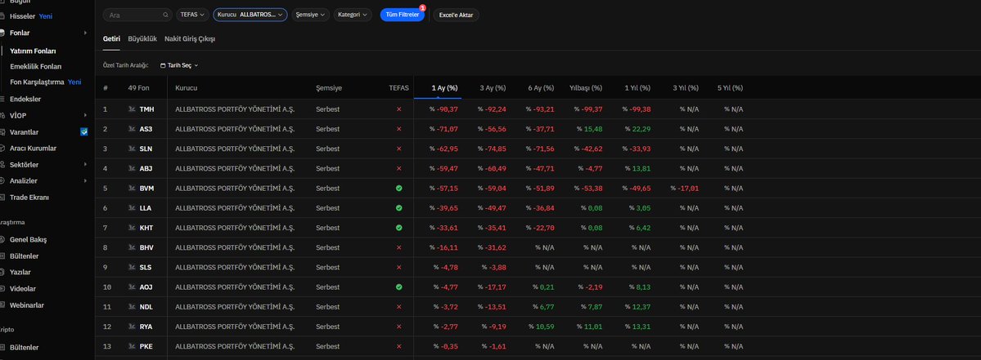Click the NDL fund logo icon
The width and height of the screenshot is (981, 360).
[132, 307]
